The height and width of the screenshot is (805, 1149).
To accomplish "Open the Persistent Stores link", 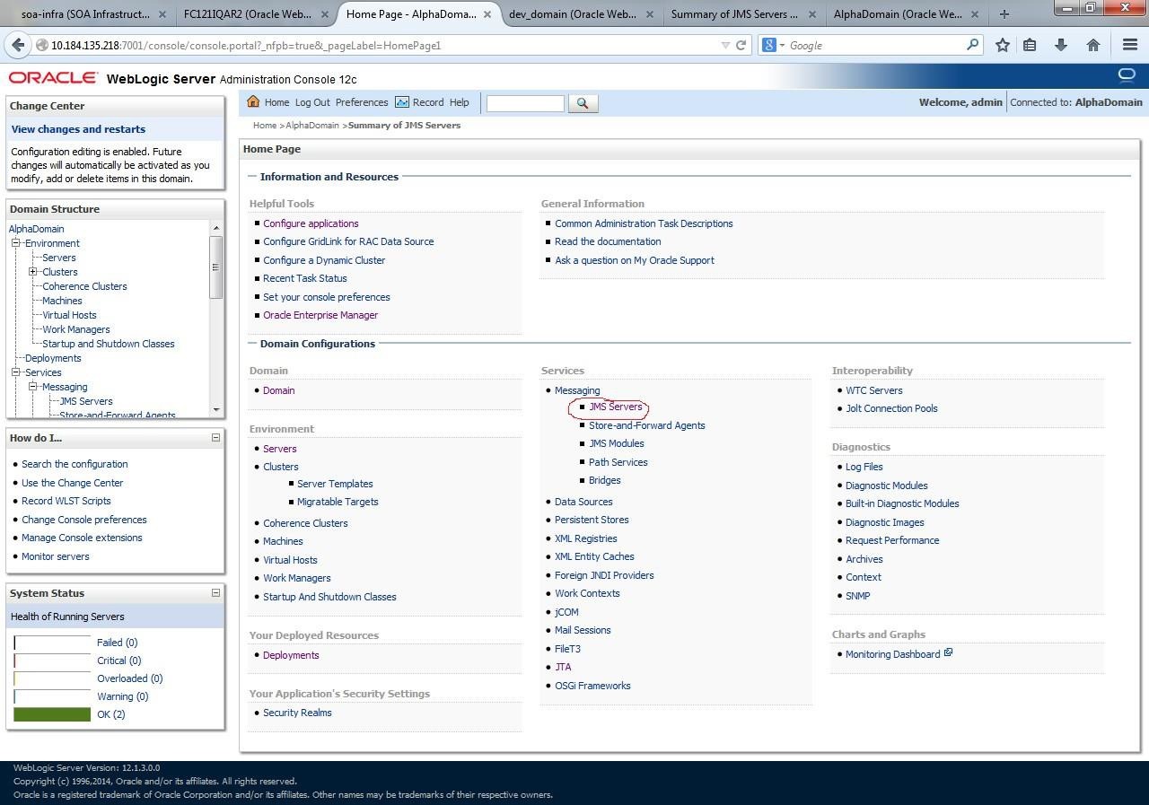I will (592, 520).
